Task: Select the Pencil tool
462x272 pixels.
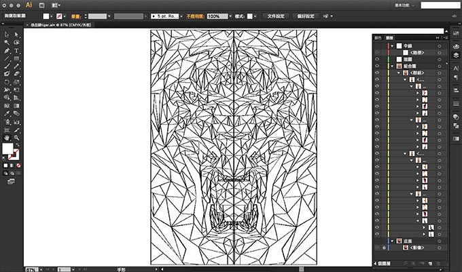Action: [x=16, y=66]
